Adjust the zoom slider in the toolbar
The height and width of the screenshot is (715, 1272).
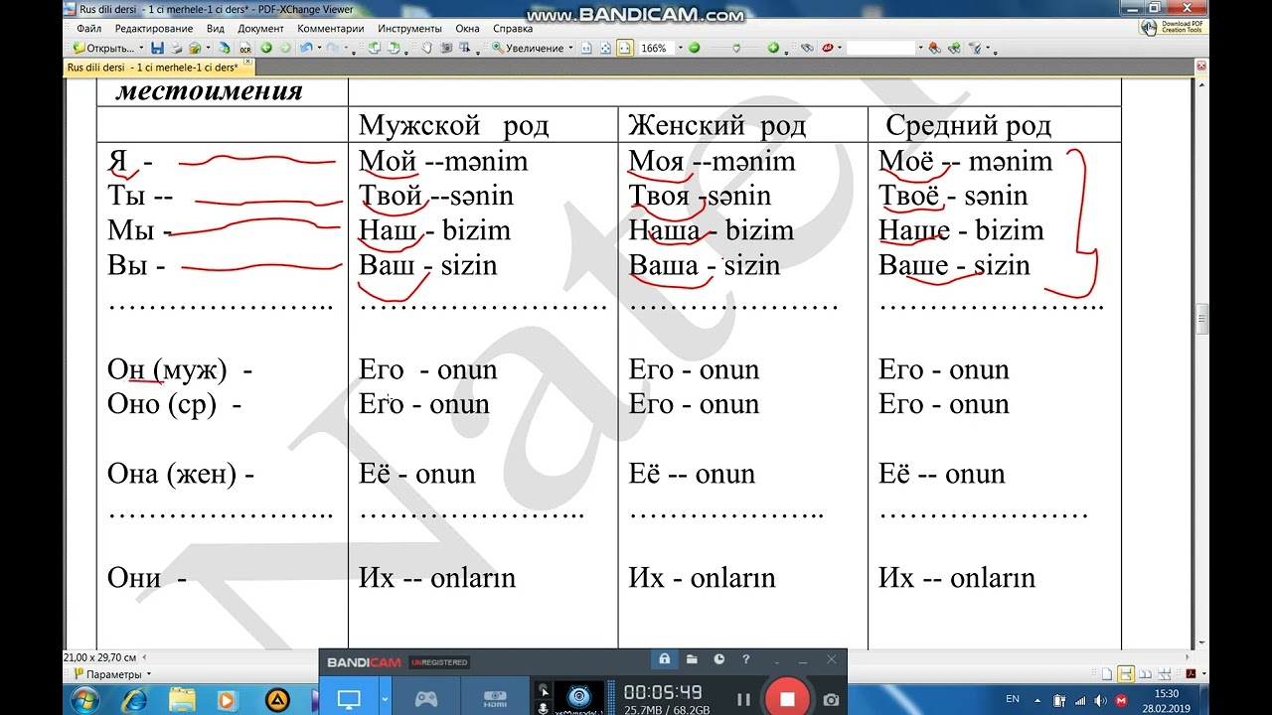point(736,48)
